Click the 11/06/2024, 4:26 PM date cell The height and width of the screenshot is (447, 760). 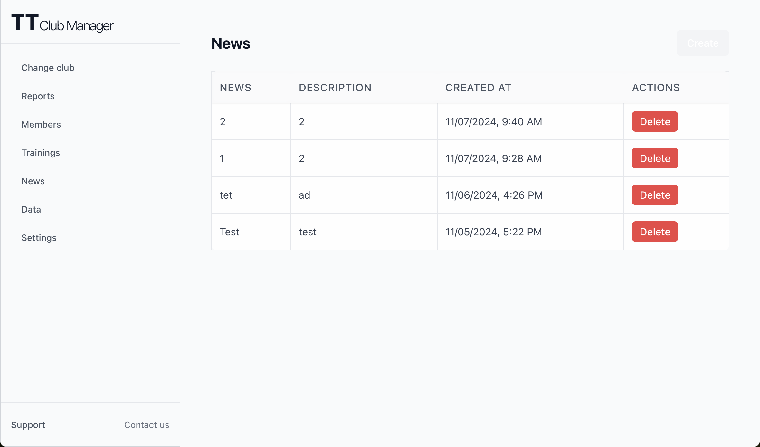pos(494,195)
